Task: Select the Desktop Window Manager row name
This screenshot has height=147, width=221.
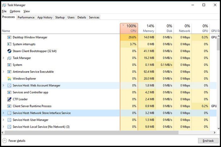Action: pos(30,37)
